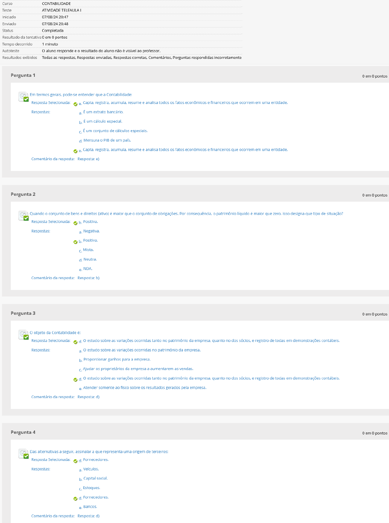Click the 'Pergunta 1' heading
Image resolution: width=389 pixels, height=523 pixels.
(x=23, y=75)
